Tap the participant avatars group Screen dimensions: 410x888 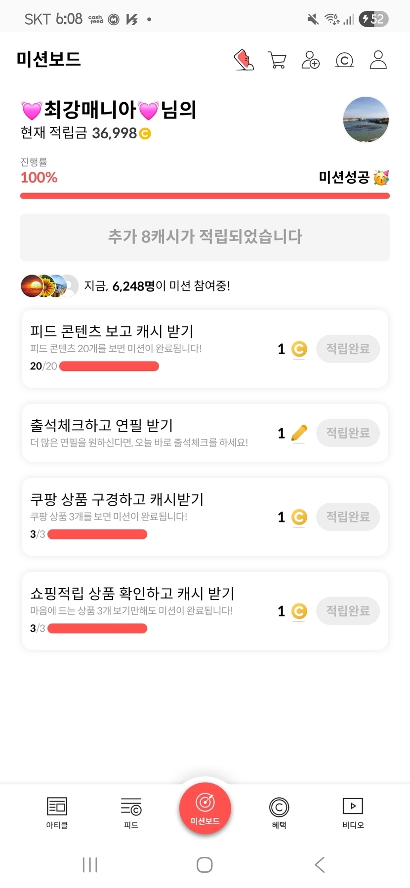[49, 286]
